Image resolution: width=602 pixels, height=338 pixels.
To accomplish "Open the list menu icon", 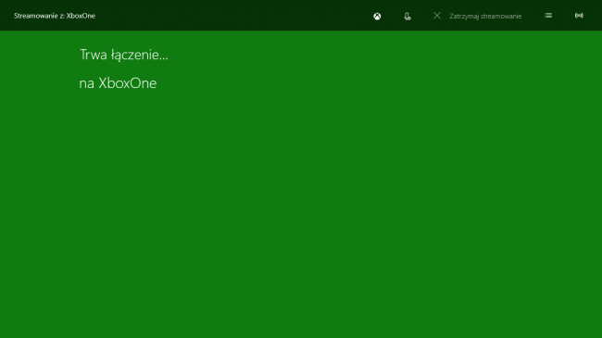I will point(548,16).
